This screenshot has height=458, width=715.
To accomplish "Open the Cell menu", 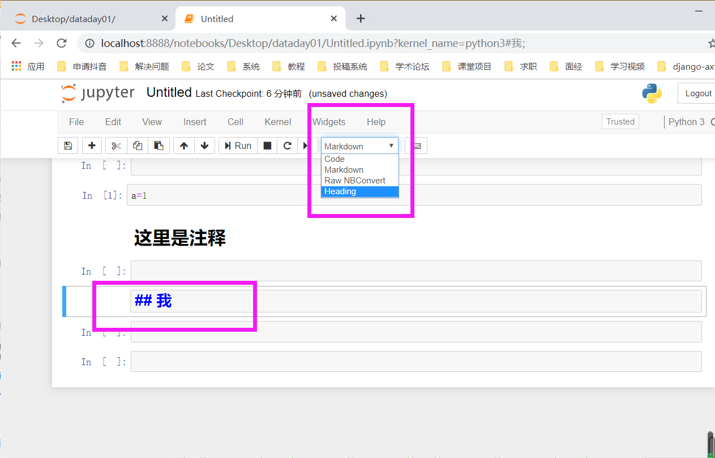I will pyautogui.click(x=236, y=122).
